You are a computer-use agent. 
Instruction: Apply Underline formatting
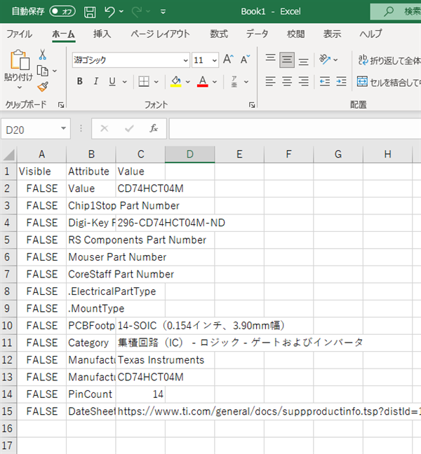(x=112, y=81)
